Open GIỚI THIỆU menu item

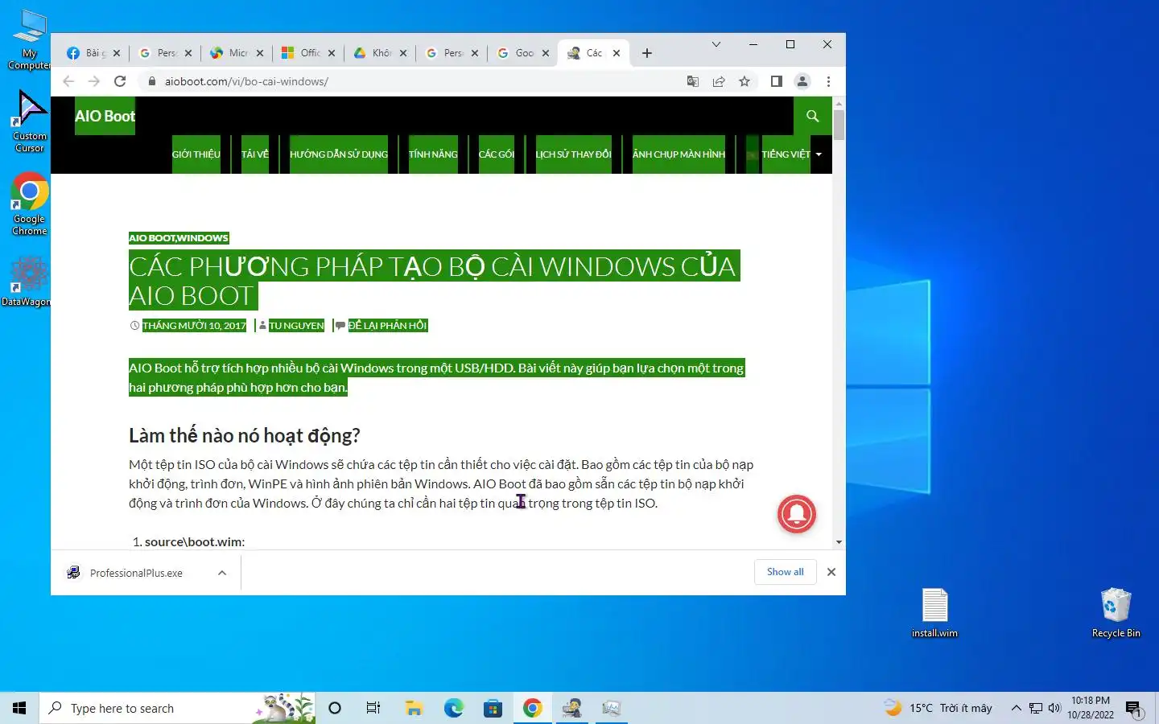196,154
